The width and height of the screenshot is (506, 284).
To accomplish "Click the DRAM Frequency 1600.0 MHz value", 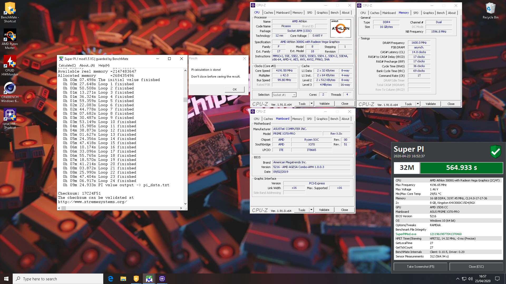I will [x=419, y=43].
